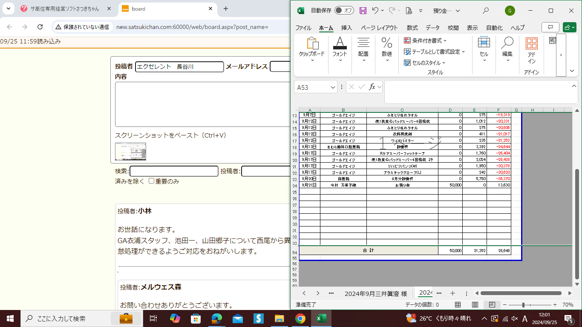This screenshot has width=582, height=327.
Task: Click the Excel search magnifier icon
Action: 486,11
